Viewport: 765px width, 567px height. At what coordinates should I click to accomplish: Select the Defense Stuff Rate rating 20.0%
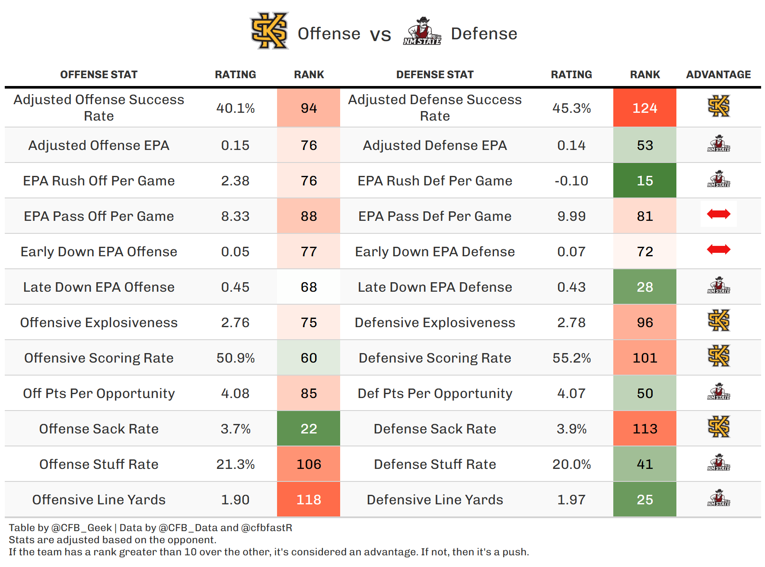click(571, 464)
